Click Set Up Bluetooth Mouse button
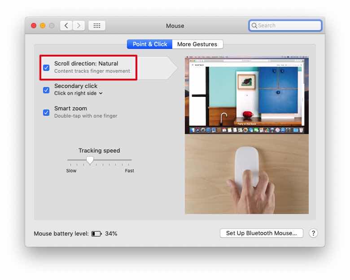This screenshot has height=280, width=350. pos(262,233)
